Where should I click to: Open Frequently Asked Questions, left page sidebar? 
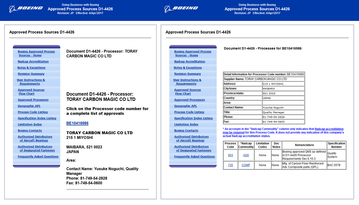[38, 156]
